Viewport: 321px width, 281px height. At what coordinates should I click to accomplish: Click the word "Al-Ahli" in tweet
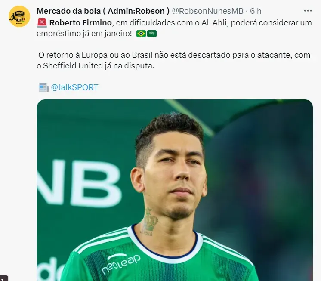coord(215,23)
